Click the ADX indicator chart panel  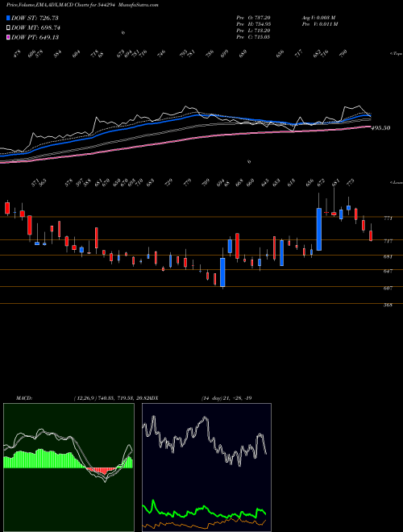point(206,468)
